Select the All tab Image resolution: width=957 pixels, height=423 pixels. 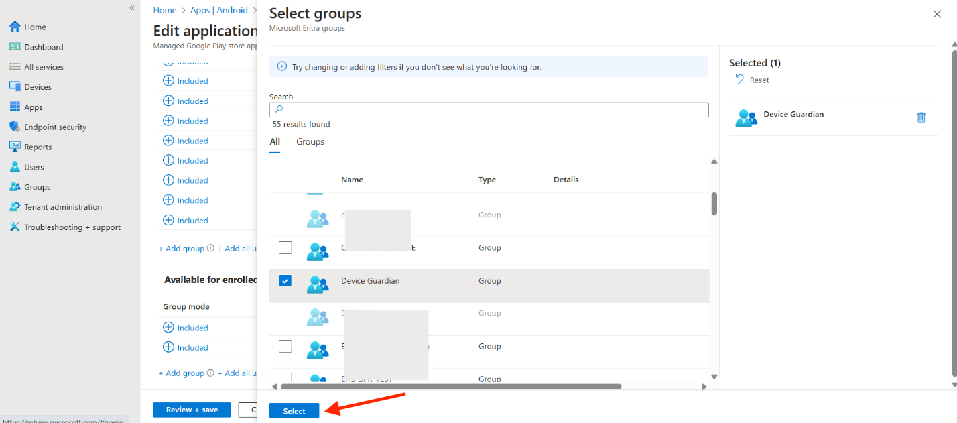click(x=275, y=142)
